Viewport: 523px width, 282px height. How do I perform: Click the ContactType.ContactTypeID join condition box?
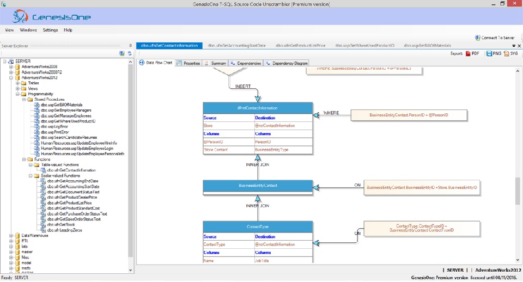tap(422, 228)
